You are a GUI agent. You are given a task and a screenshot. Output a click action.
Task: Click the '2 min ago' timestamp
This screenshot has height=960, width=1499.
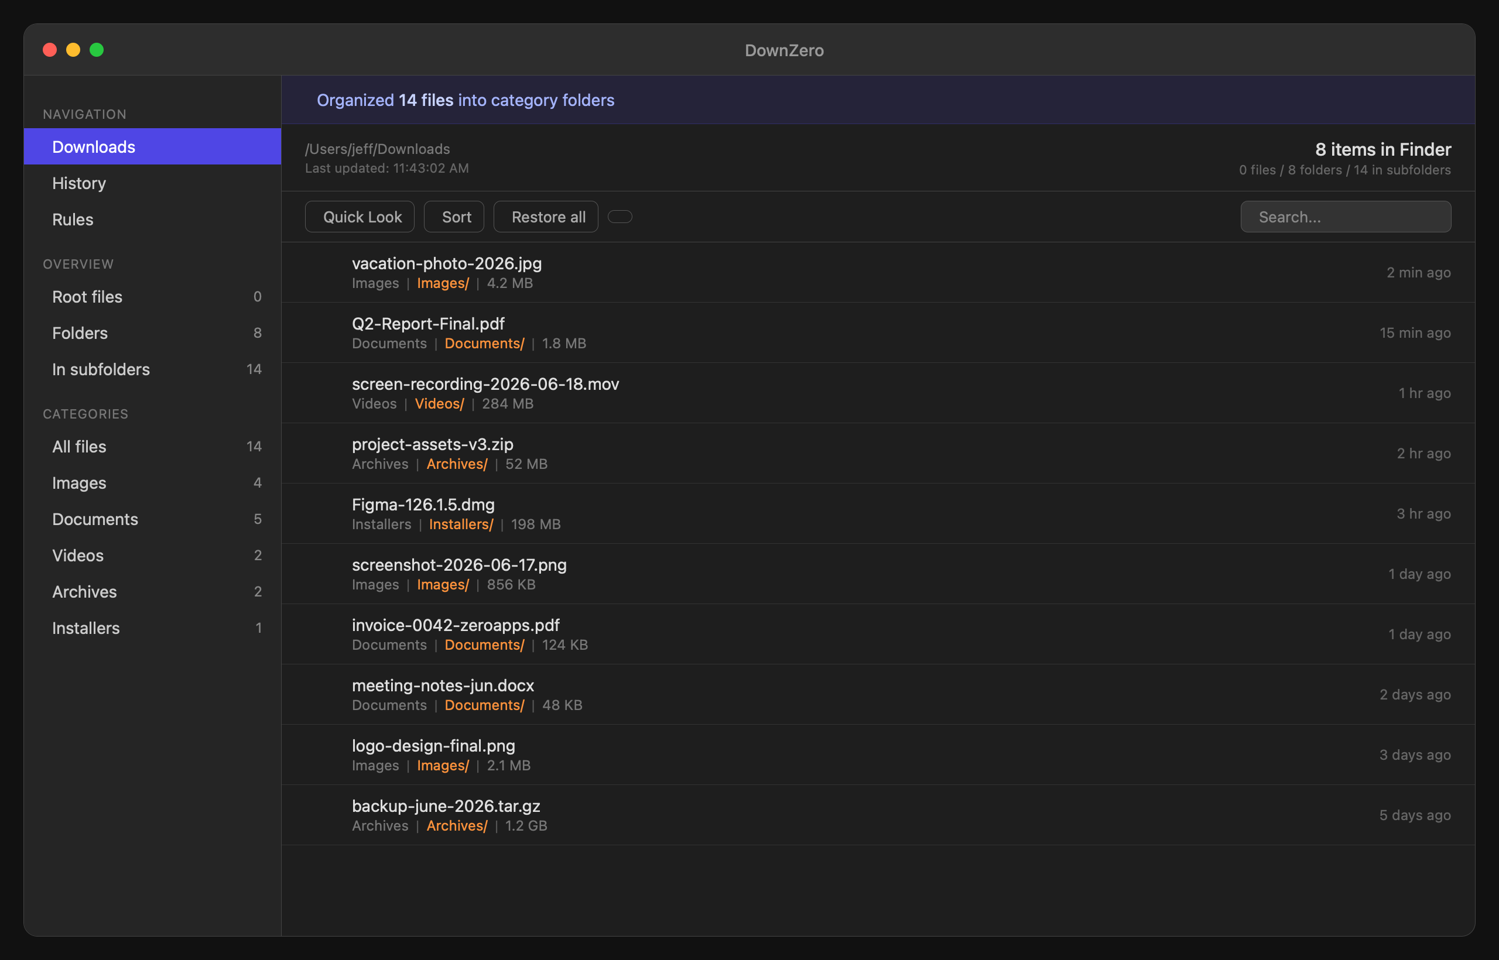(x=1419, y=272)
